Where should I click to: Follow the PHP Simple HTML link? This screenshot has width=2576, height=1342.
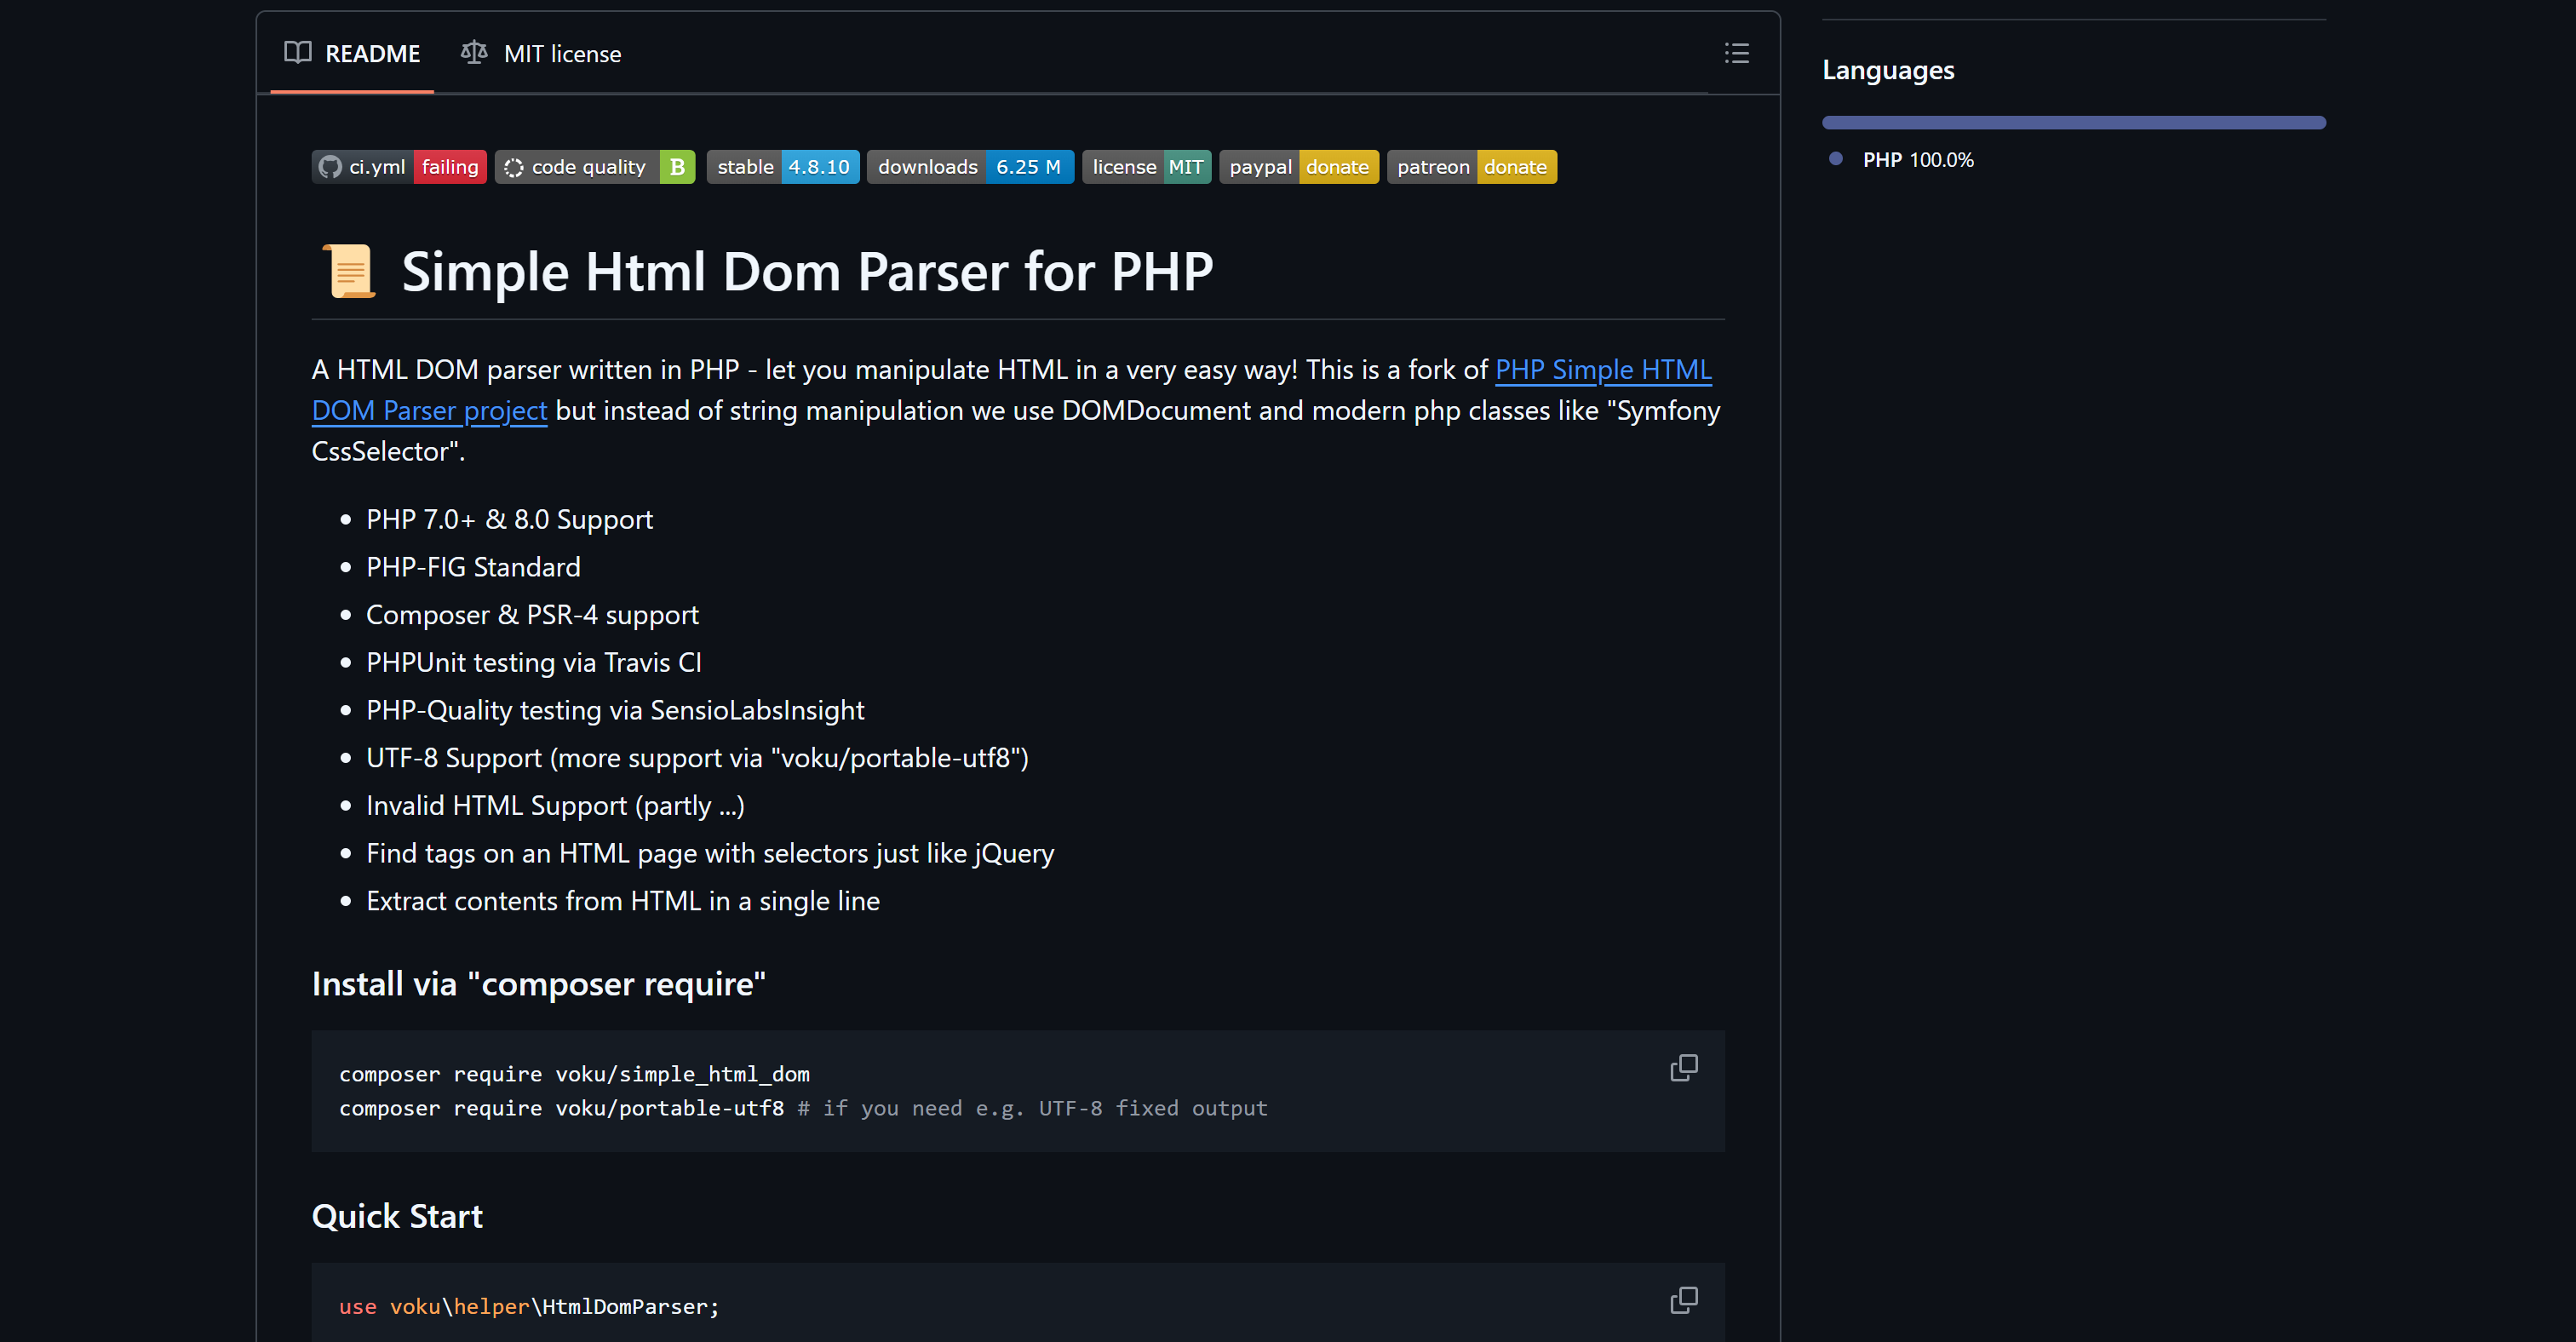[1603, 370]
